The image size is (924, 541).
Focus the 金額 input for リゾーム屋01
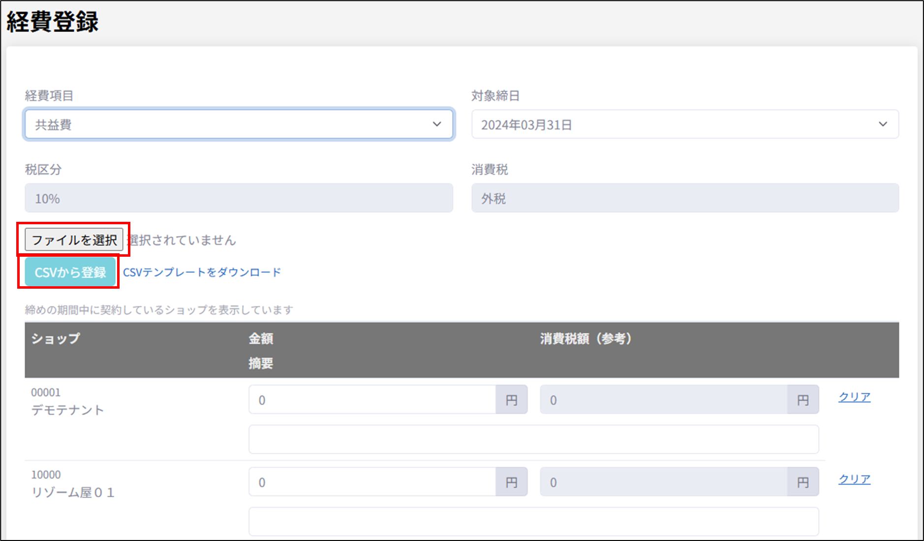point(372,482)
